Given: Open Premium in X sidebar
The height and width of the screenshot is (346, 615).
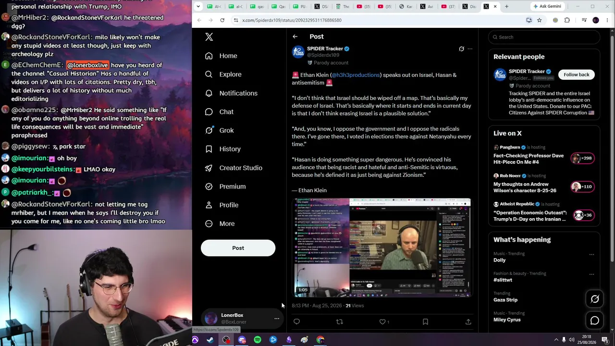Looking at the screenshot, I should pyautogui.click(x=225, y=186).
